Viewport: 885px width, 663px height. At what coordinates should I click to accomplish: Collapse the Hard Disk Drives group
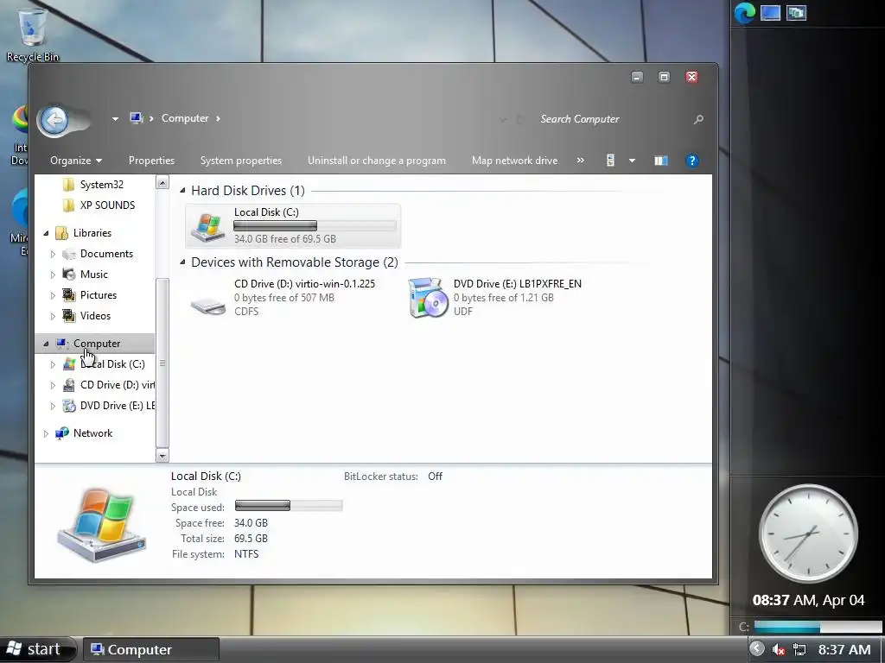(182, 191)
